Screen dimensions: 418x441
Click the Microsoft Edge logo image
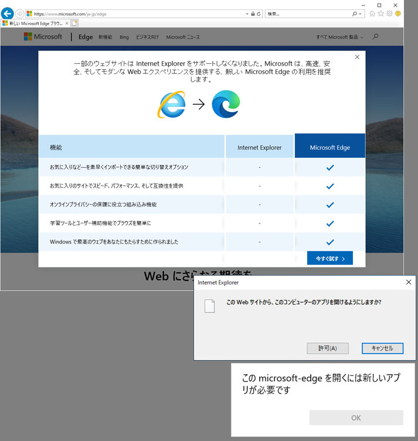[x=226, y=104]
